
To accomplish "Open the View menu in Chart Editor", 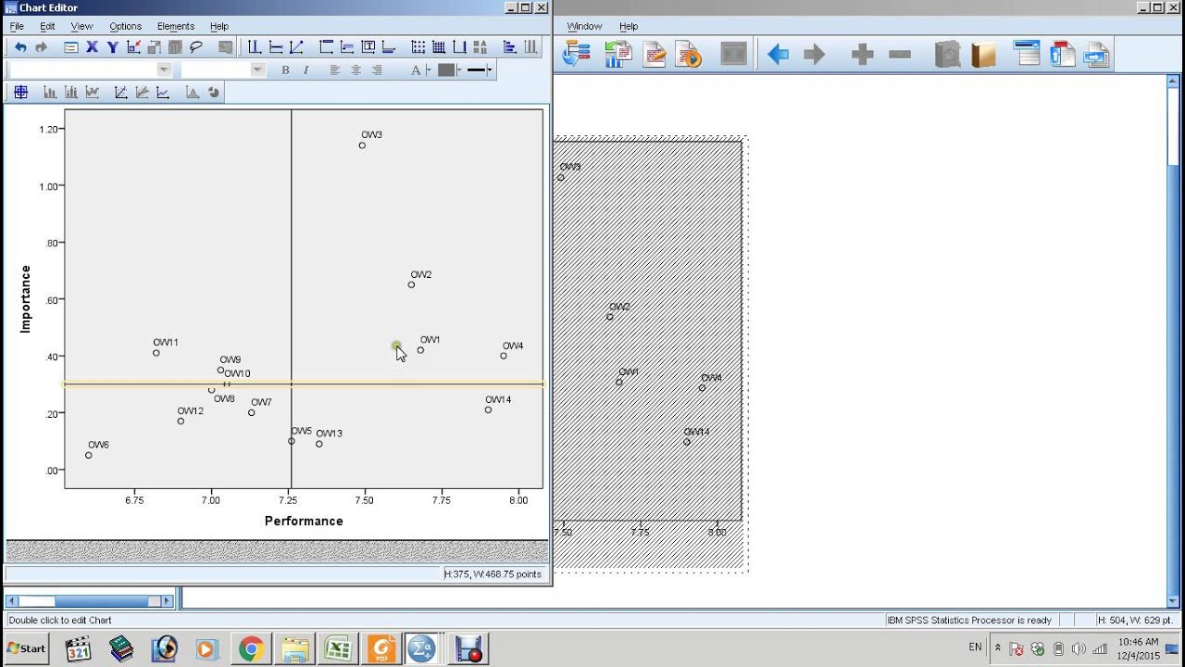I will coord(81,26).
